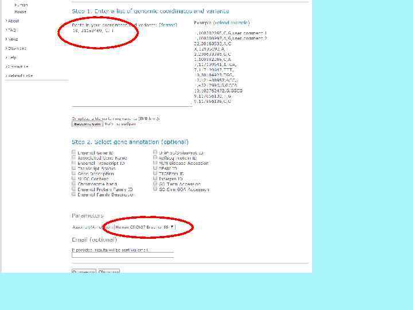Image resolution: width=413 pixels, height=310 pixels.
Task: Open the Help sidebar item
Action: 12,57
